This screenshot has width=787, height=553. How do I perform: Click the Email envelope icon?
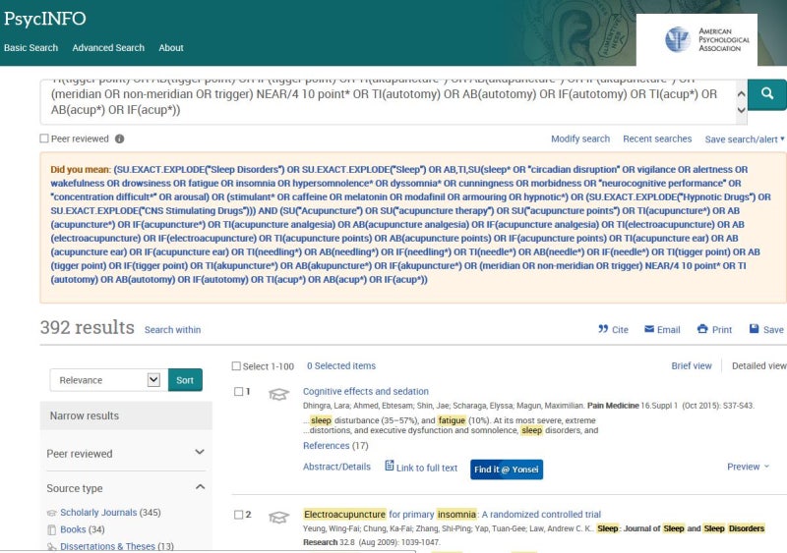(649, 329)
